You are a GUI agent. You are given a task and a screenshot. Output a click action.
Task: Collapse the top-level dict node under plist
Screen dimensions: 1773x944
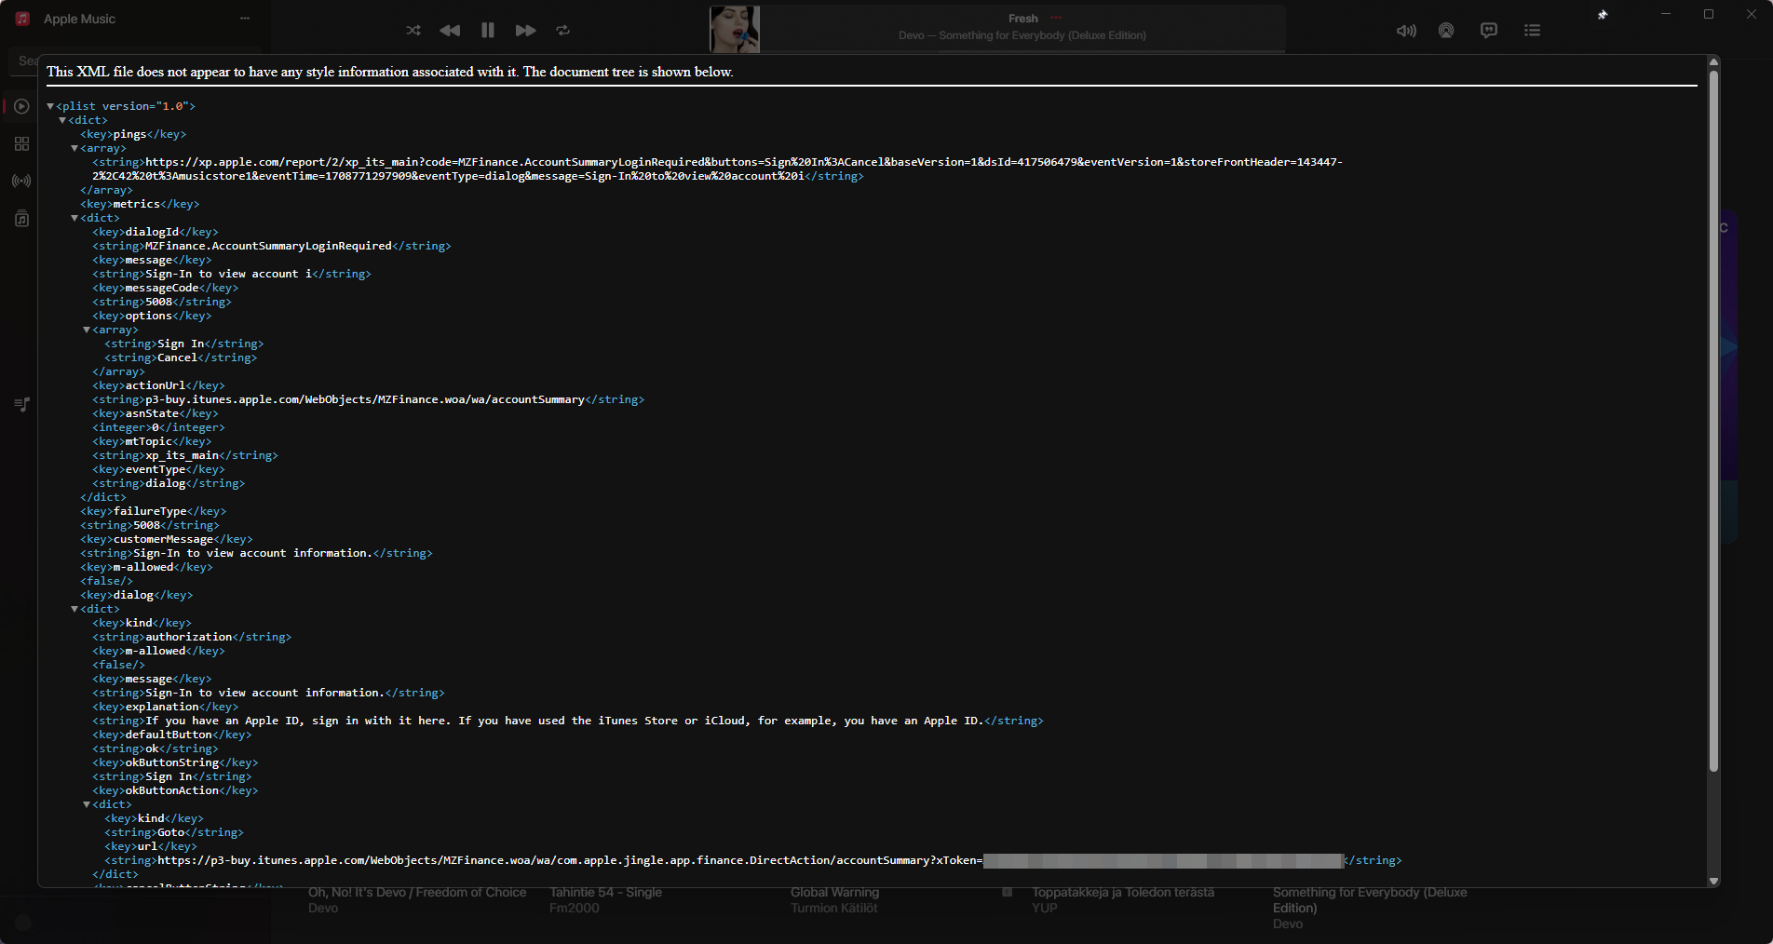[62, 121]
